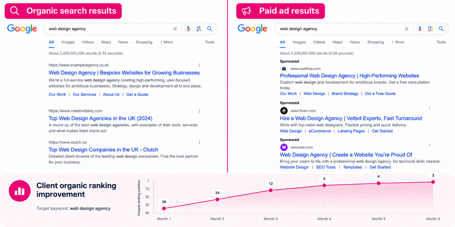Screen dimensions: 455x227
Task: Click 'SEO Tools' sitelink under Wix ad
Action: coord(326,167)
